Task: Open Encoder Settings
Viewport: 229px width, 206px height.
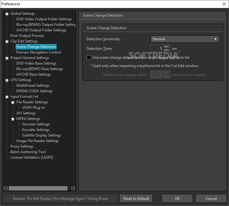Action: click(x=36, y=130)
